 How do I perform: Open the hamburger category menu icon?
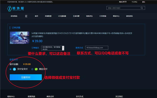point(26,16)
